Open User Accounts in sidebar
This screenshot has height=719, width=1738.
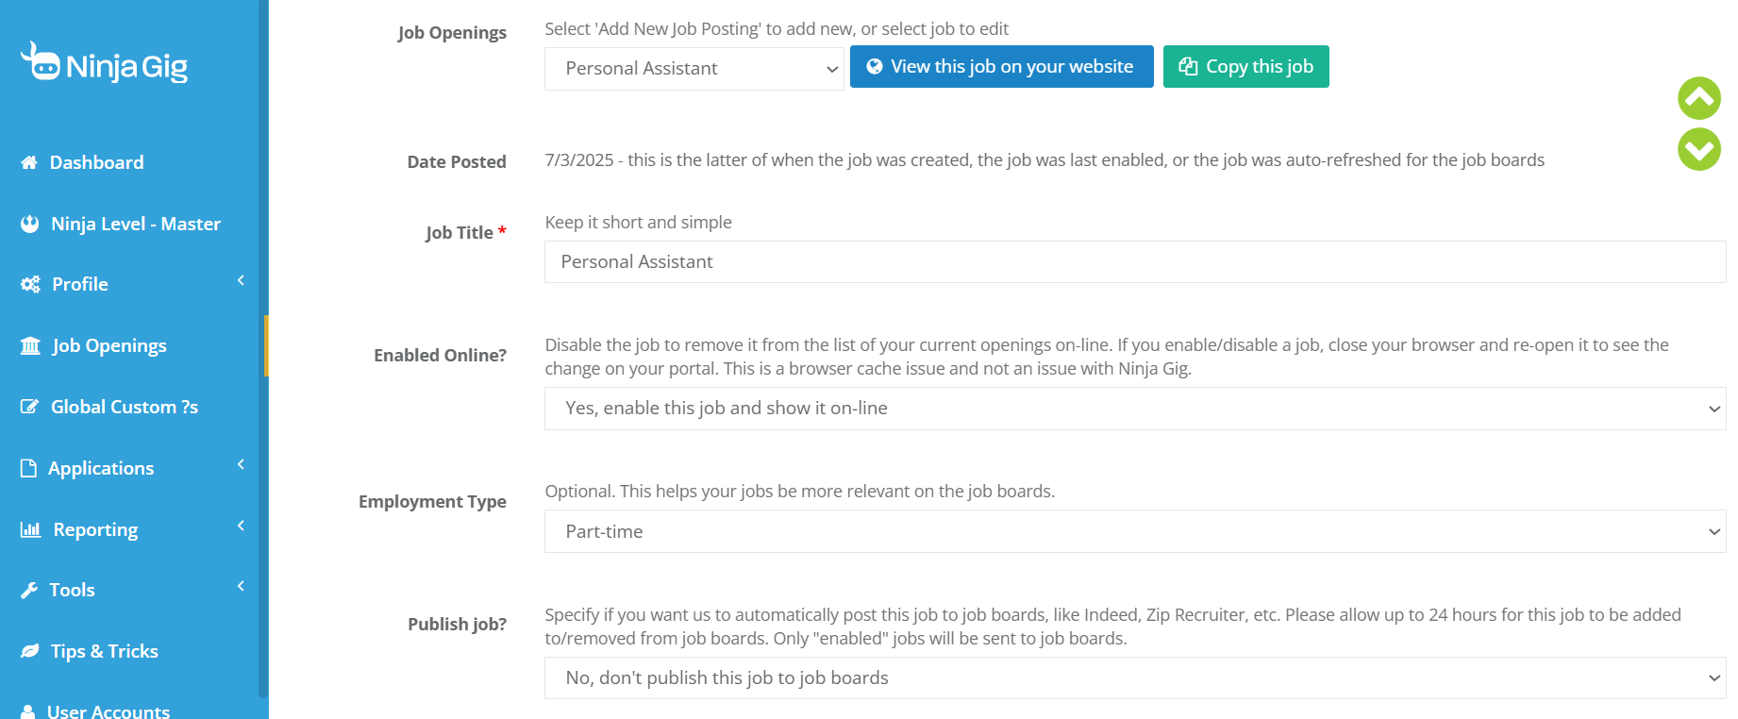pyautogui.click(x=109, y=711)
